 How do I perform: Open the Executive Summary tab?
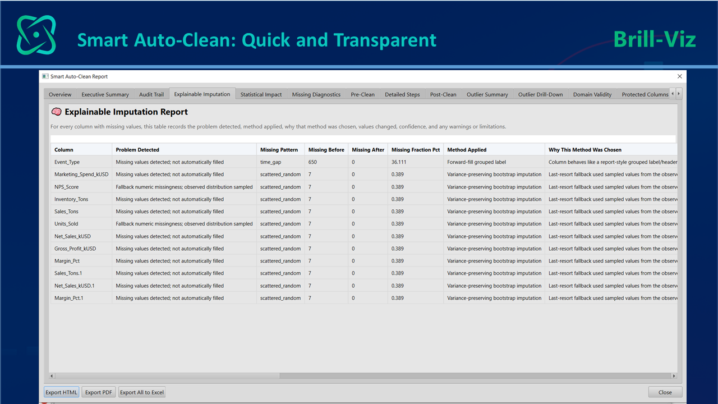tap(105, 94)
